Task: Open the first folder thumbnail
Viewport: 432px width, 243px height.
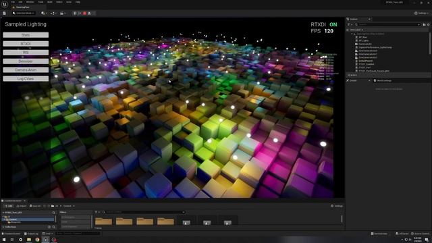Action: (103, 221)
